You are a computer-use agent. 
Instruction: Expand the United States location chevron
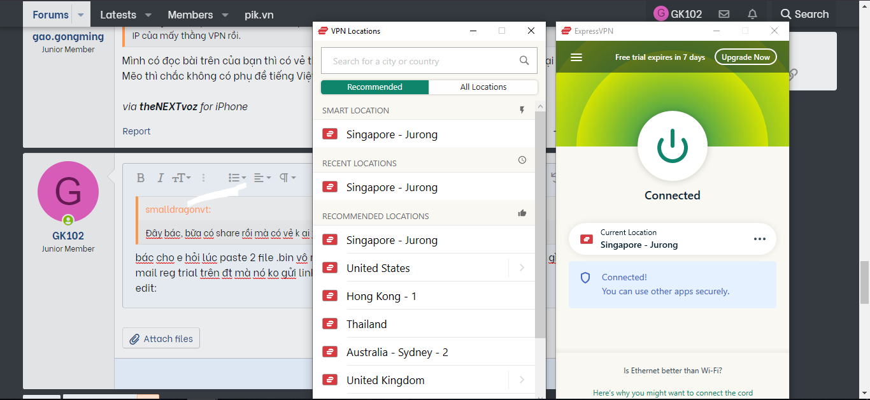pyautogui.click(x=522, y=268)
